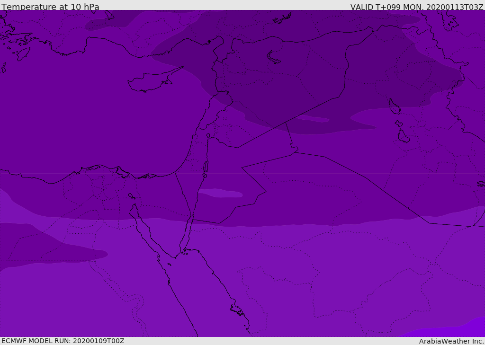The width and height of the screenshot is (485, 345).
Task: Click the 'ArabiaWeather Inc.' credit text
Action: (451, 341)
